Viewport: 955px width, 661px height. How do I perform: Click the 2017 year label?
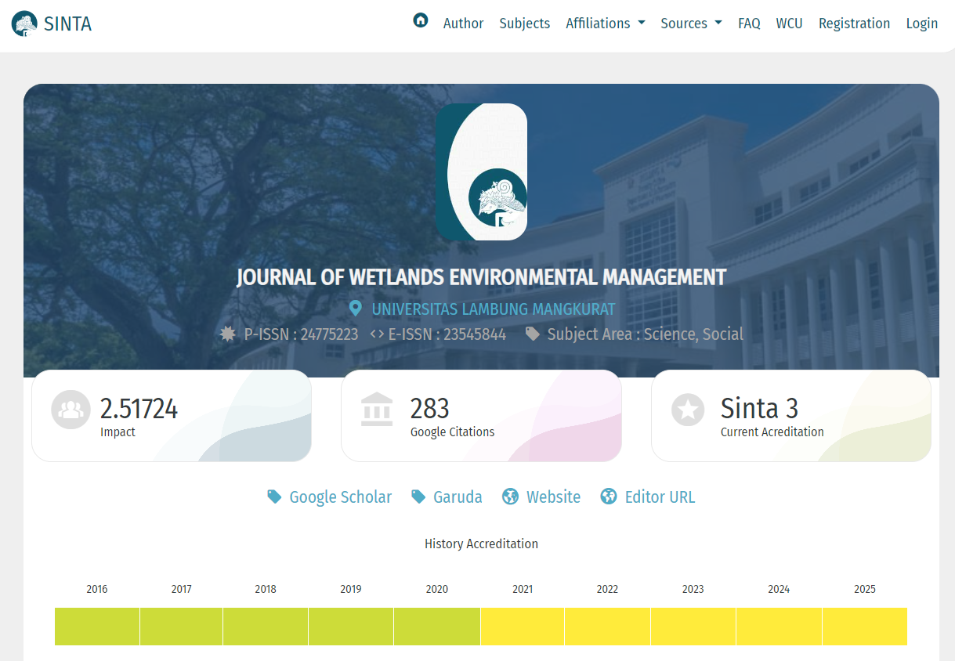[181, 589]
